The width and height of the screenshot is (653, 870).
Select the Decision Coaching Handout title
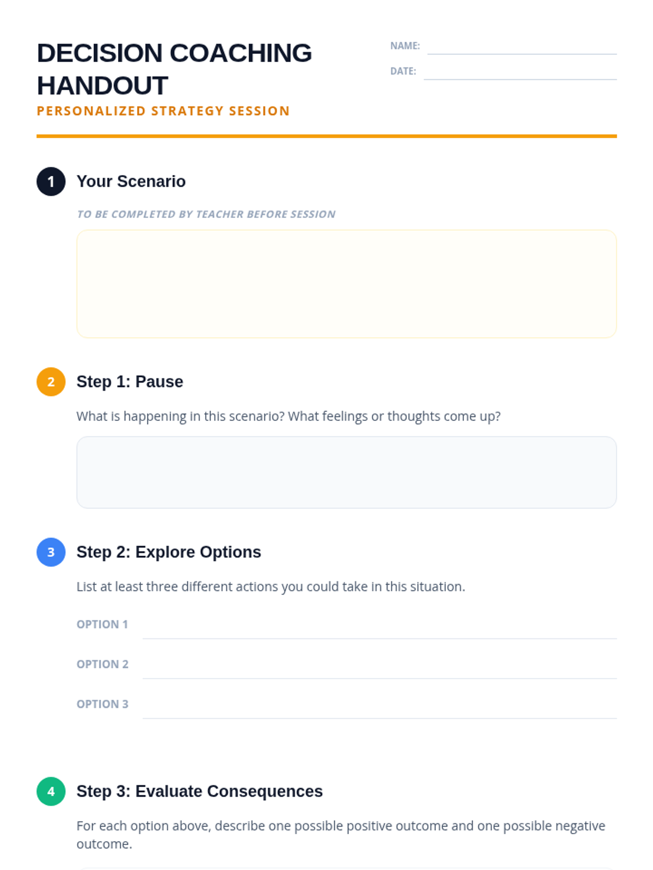point(174,69)
